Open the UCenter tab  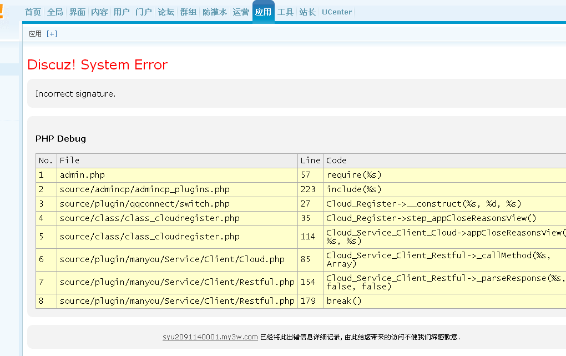click(336, 12)
